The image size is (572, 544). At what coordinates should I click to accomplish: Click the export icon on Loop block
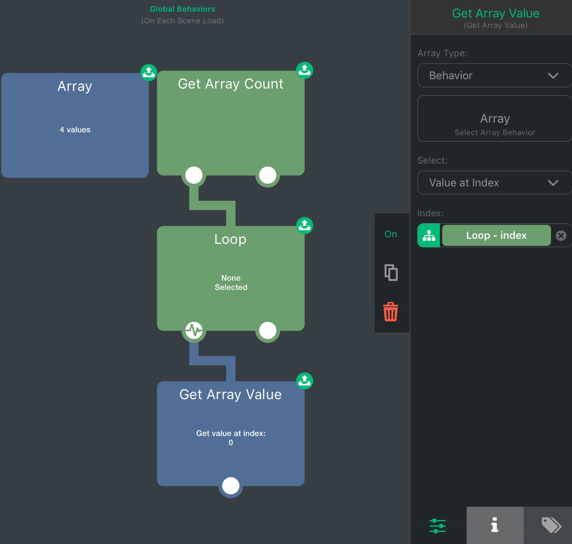[x=304, y=226]
